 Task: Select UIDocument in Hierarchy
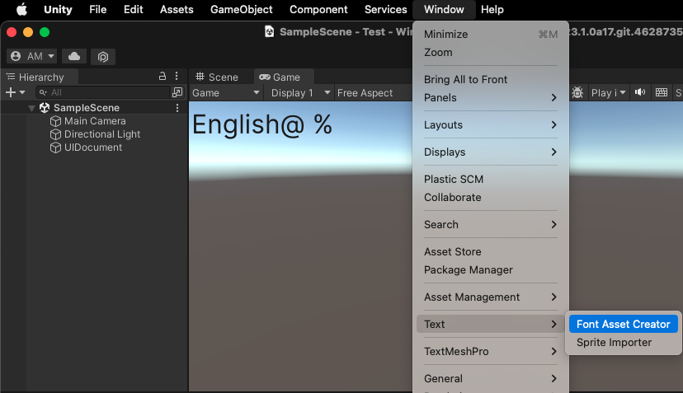[95, 147]
